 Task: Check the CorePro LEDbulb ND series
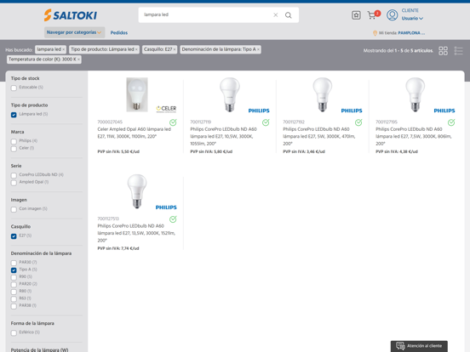14,175
